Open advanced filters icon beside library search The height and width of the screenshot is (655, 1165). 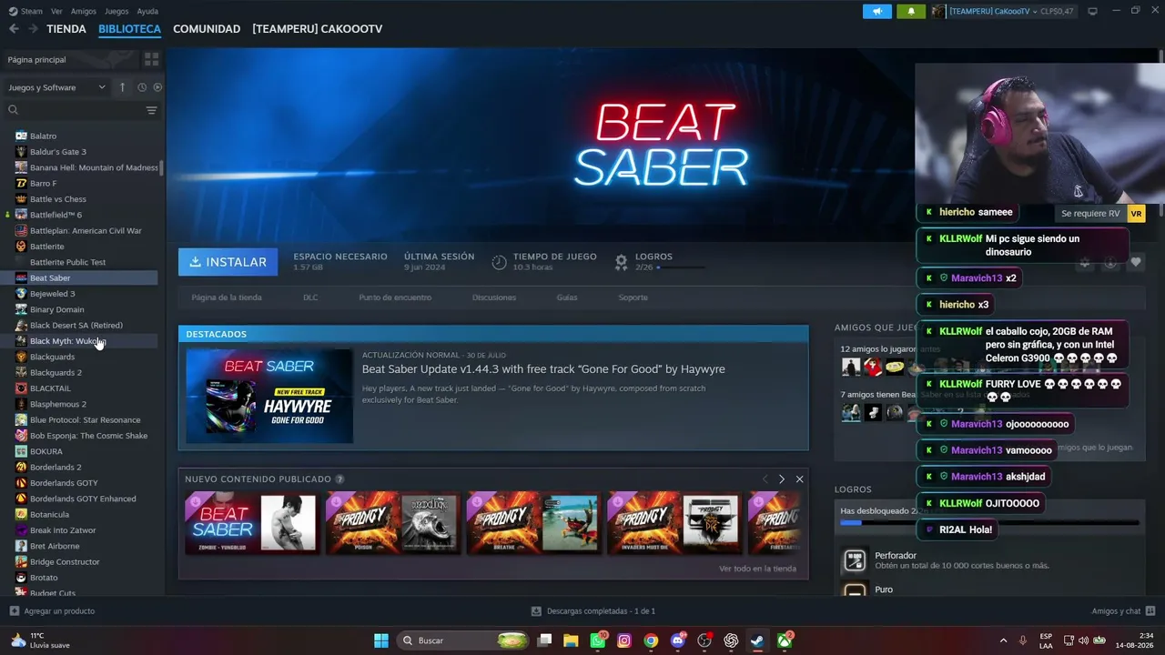click(x=151, y=110)
